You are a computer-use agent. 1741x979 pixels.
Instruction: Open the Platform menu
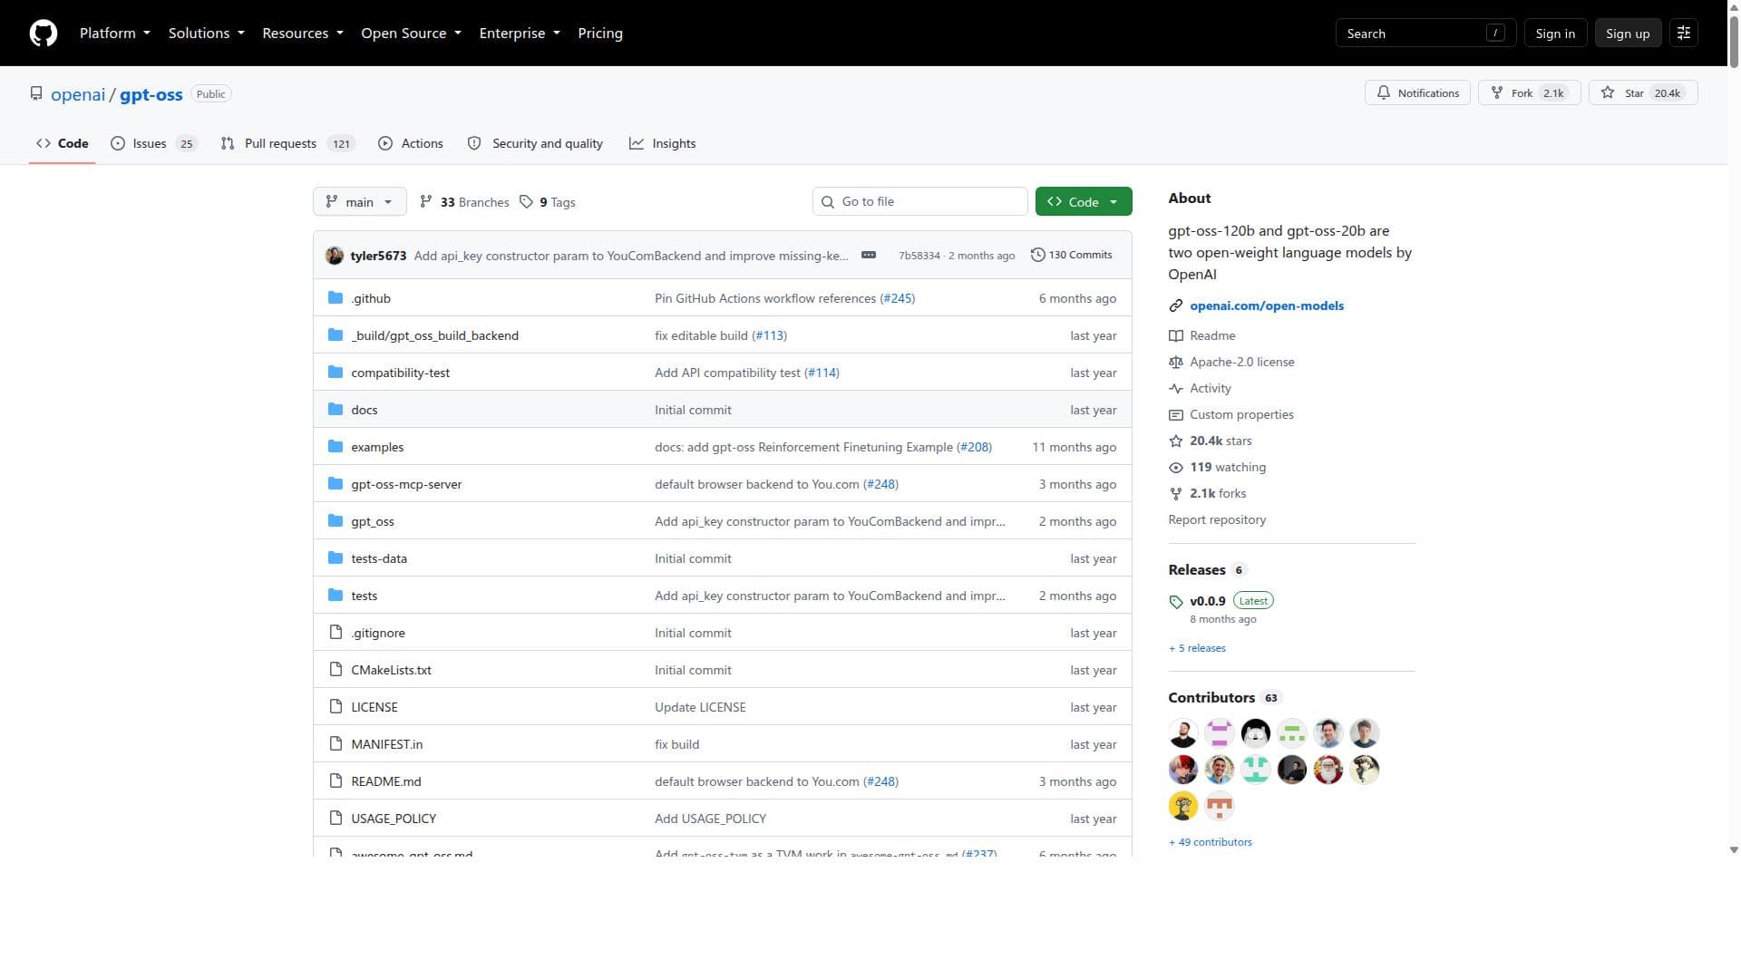115,33
